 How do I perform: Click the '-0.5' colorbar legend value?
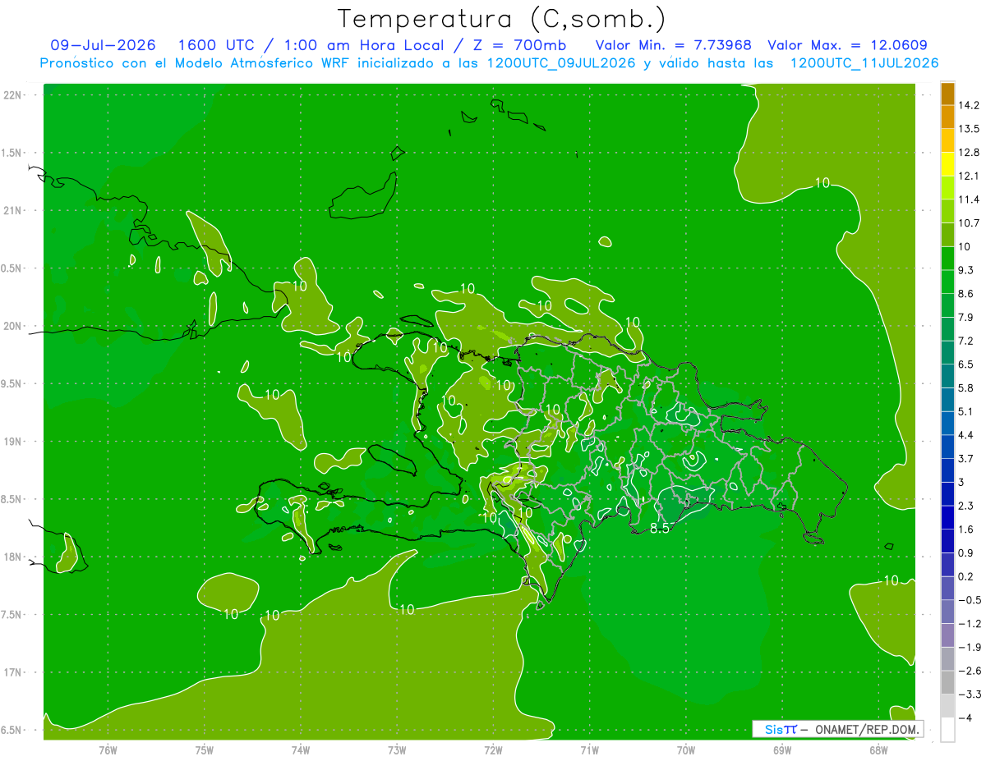[x=970, y=600]
